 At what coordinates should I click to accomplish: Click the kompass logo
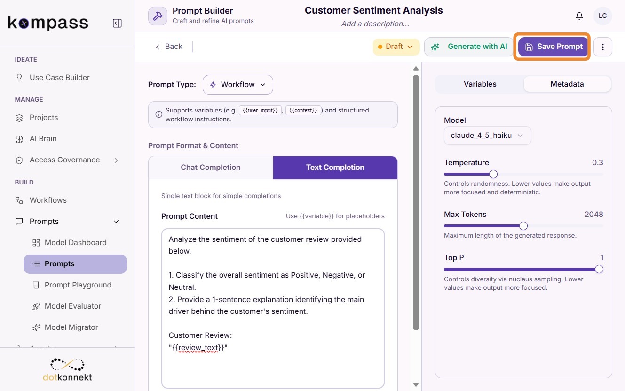coord(48,23)
